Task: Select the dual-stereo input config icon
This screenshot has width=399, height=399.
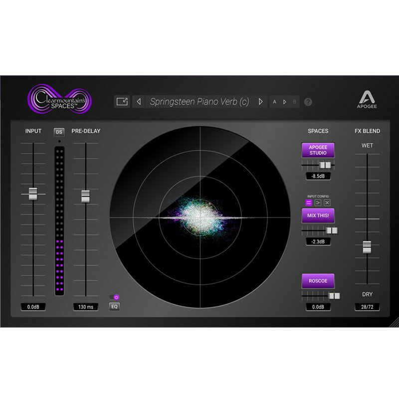Action: pos(309,202)
